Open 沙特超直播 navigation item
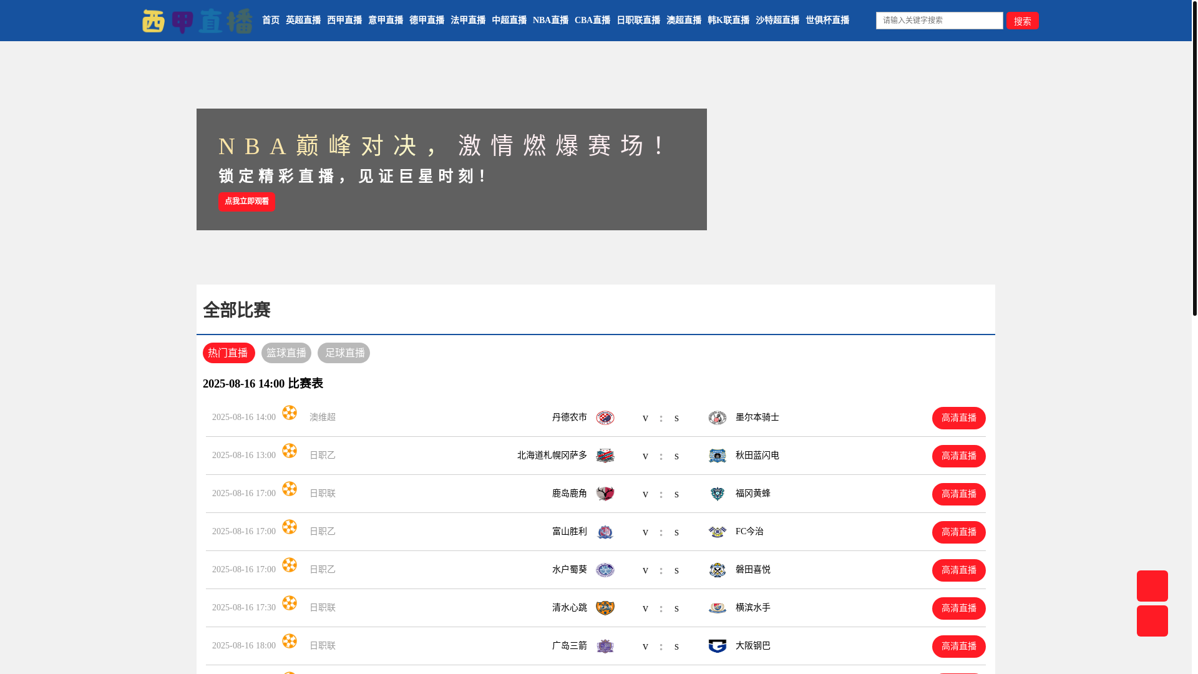This screenshot has height=674, width=1198. point(777,20)
